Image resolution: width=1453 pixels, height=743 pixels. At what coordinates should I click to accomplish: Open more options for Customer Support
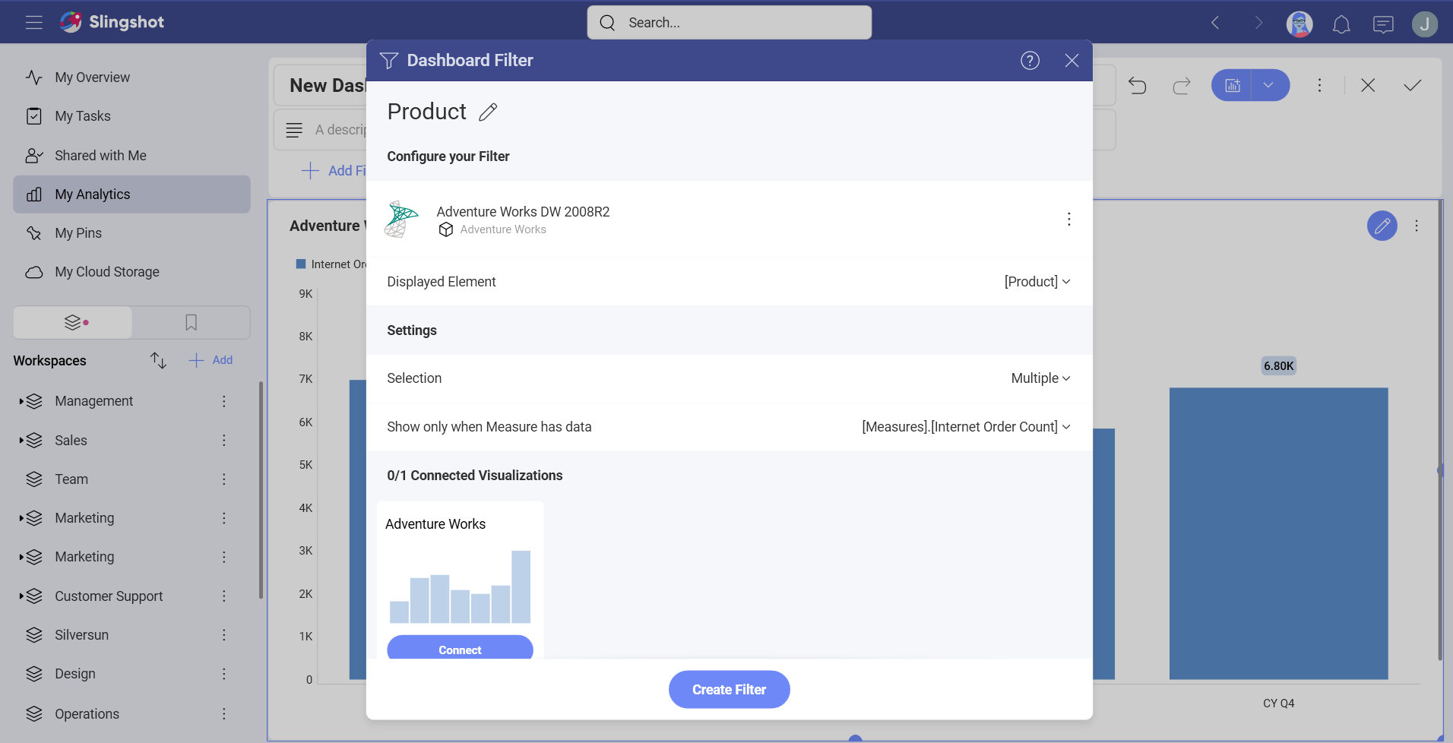(x=224, y=596)
